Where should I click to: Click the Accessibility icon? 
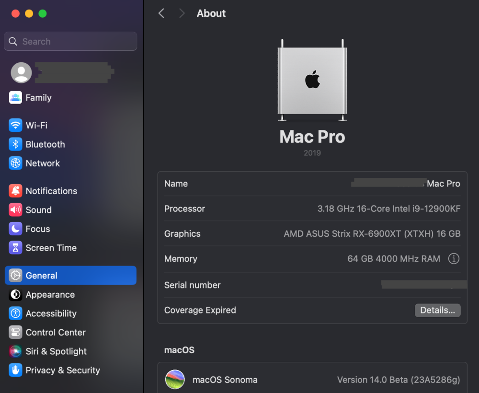coord(15,313)
